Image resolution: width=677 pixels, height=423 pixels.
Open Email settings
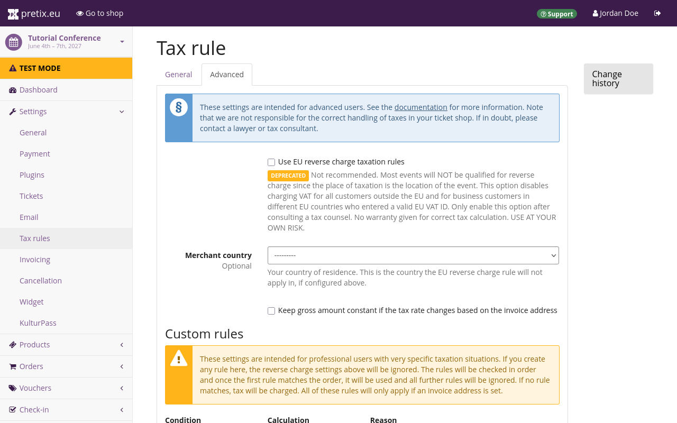click(x=66, y=217)
